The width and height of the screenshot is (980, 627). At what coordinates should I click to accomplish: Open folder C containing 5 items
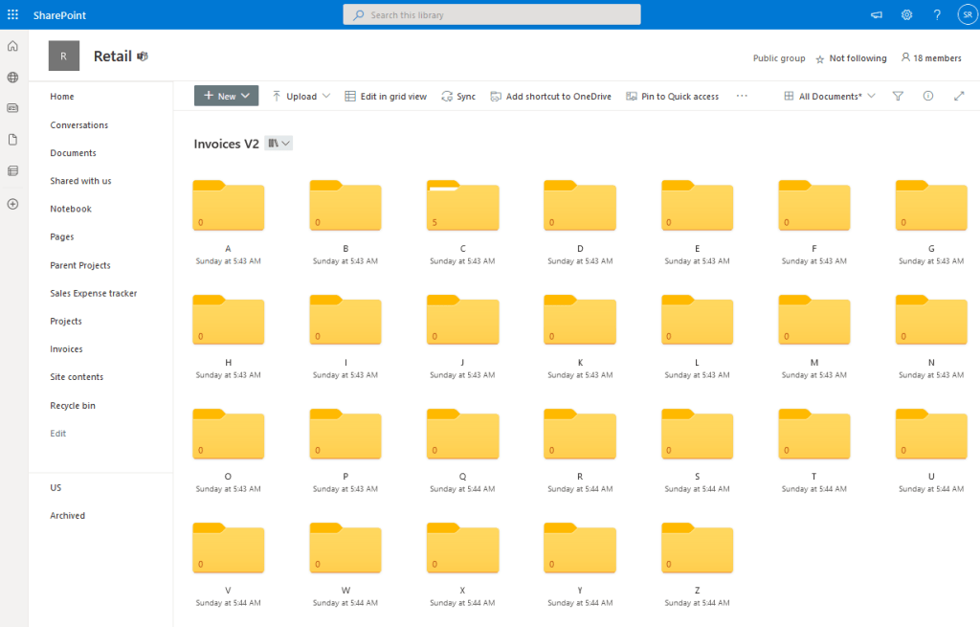click(x=462, y=205)
